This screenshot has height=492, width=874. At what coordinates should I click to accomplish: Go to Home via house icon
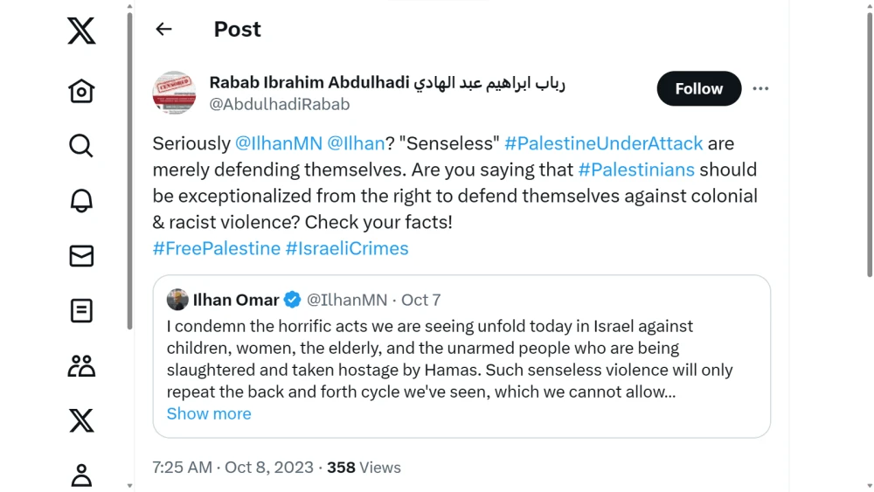(x=81, y=91)
